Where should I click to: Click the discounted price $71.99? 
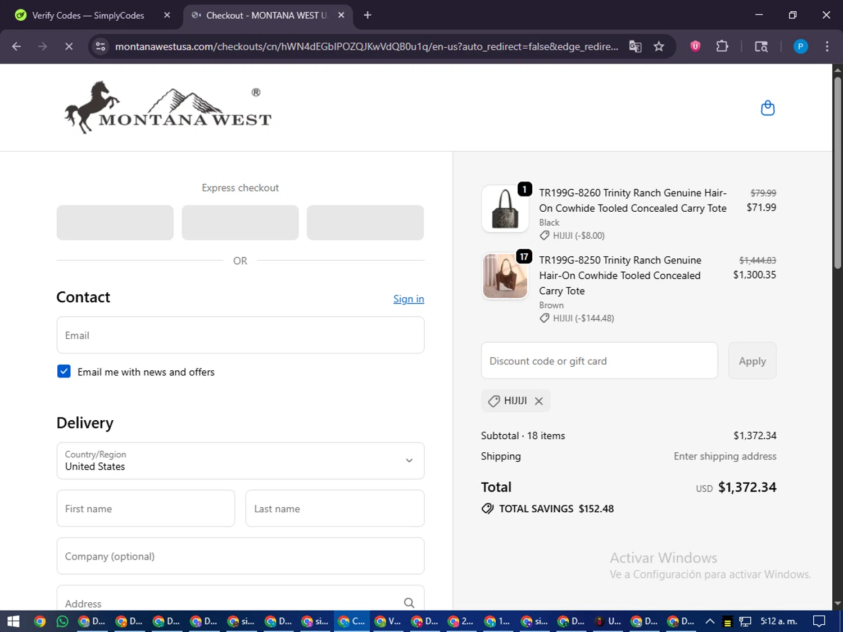point(761,207)
